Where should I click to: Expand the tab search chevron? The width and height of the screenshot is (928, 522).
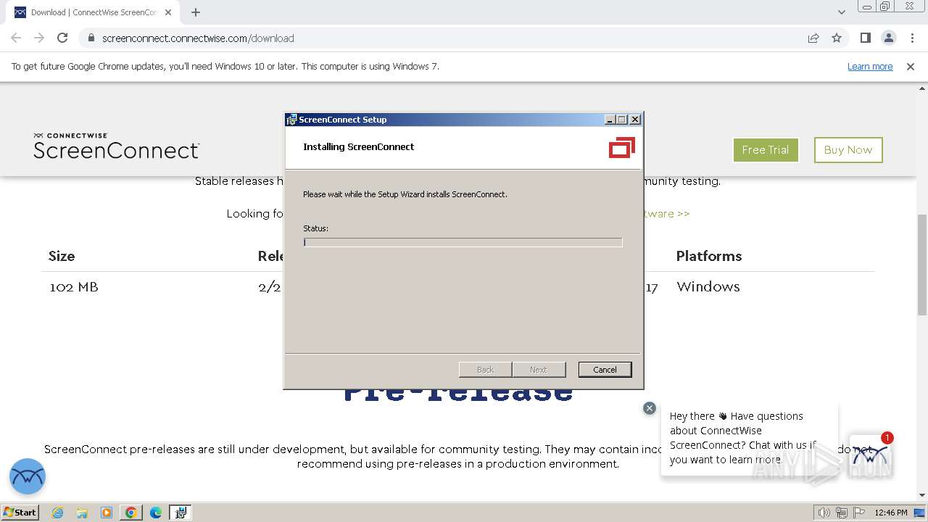[x=842, y=12]
